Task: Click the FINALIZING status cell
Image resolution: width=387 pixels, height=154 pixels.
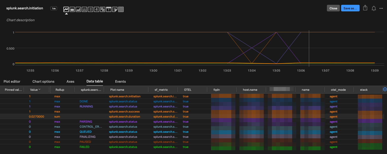Action: [87, 137]
